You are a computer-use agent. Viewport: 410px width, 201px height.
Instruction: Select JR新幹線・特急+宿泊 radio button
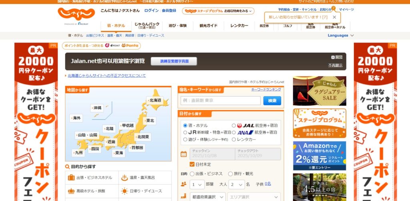click(185, 132)
